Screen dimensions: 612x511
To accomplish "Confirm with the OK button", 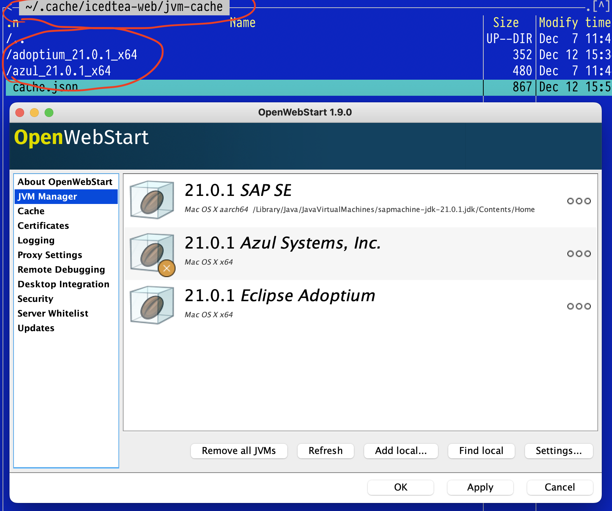I will point(401,487).
